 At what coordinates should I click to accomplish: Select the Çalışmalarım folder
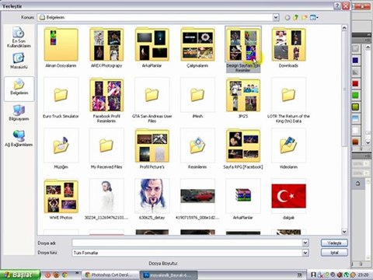(197, 47)
